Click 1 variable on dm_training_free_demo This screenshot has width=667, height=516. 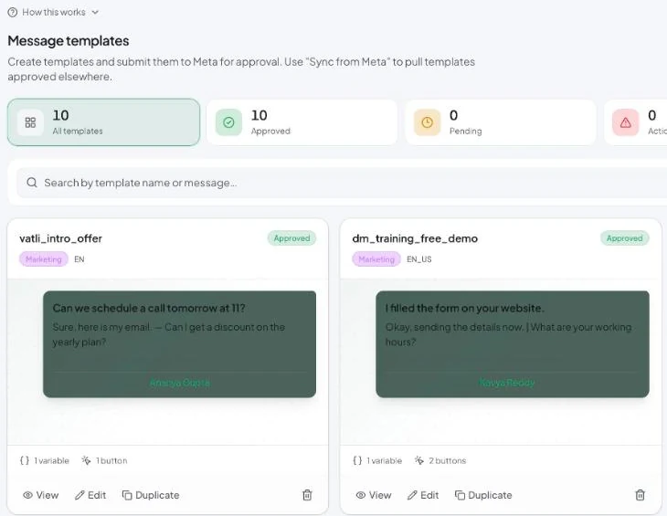(x=377, y=460)
